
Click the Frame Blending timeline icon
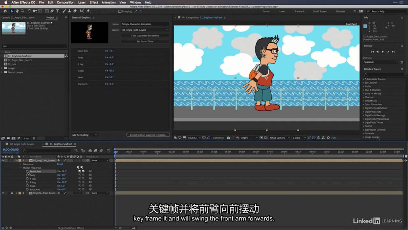[x=96, y=151]
